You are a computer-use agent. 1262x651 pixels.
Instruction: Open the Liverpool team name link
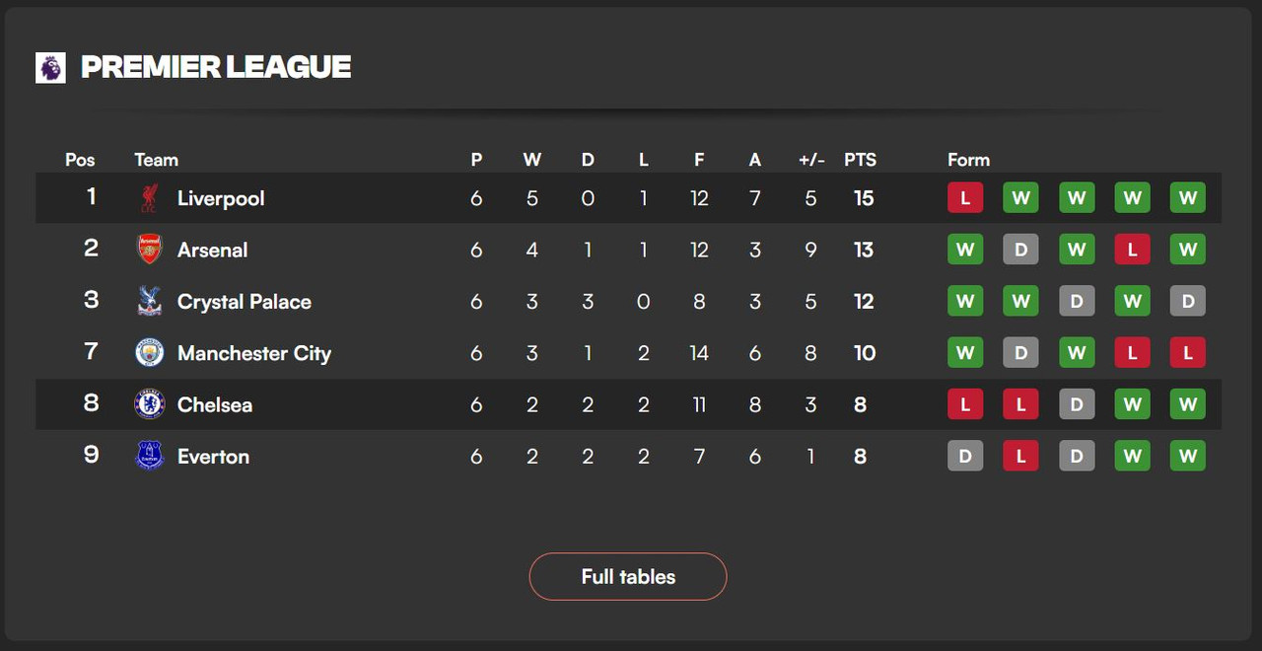(x=221, y=198)
